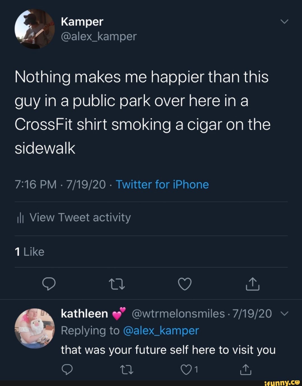
Task: Like kathleen's reply
Action: tap(186, 370)
